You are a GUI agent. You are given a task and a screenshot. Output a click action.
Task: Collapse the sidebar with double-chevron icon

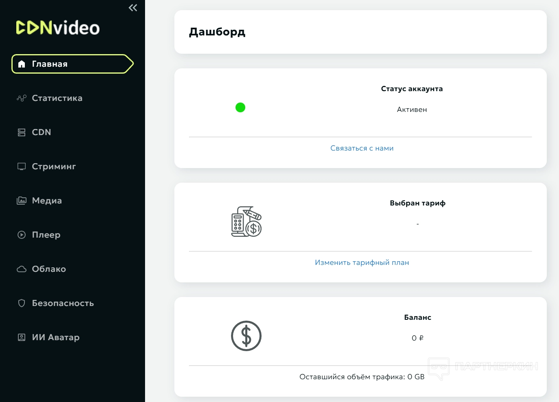click(x=133, y=8)
